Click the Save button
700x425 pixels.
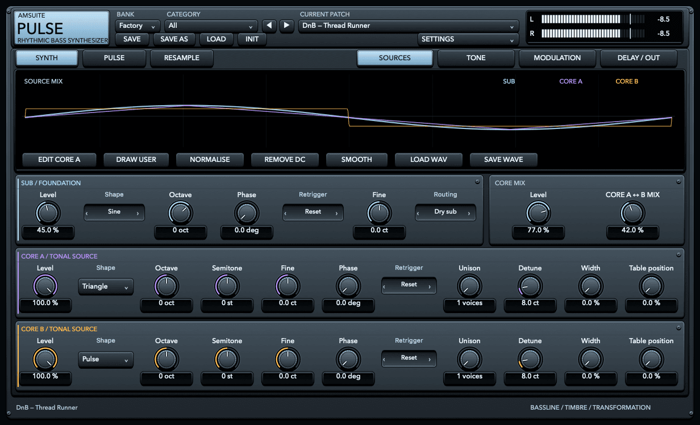point(132,39)
